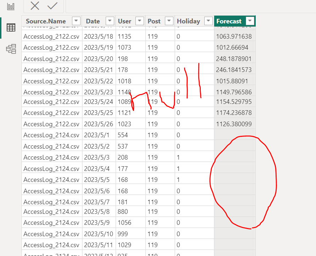Click user value 208
Image resolution: width=316 pixels, height=256 pixels.
123,157
